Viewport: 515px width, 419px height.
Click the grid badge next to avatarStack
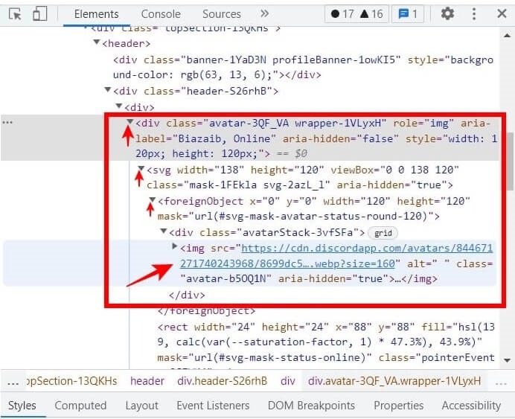pyautogui.click(x=383, y=233)
